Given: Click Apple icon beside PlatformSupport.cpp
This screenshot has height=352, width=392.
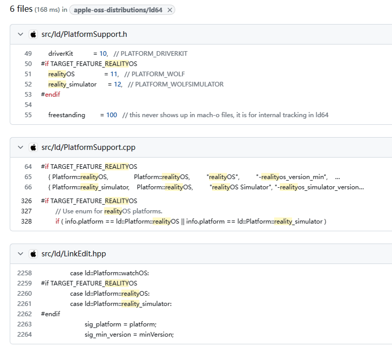Looking at the screenshot, I should click(x=33, y=147).
